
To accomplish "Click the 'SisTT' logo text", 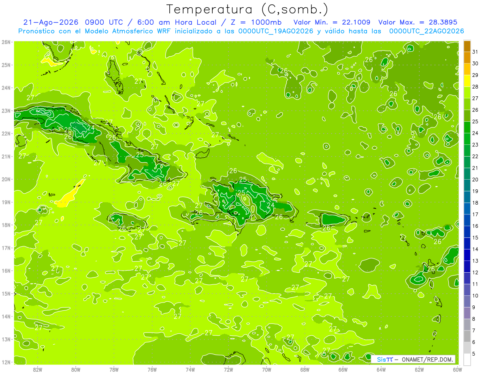I will (x=385, y=359).
